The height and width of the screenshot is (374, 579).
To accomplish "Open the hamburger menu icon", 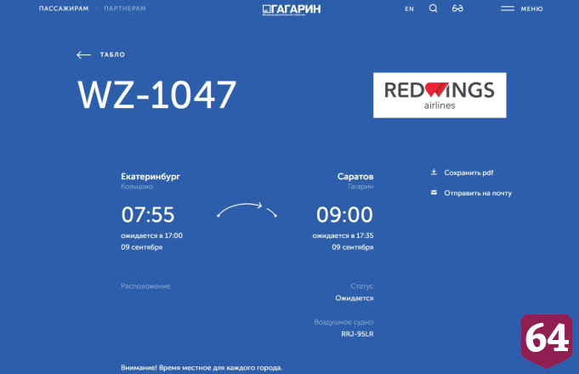I will pos(508,8).
